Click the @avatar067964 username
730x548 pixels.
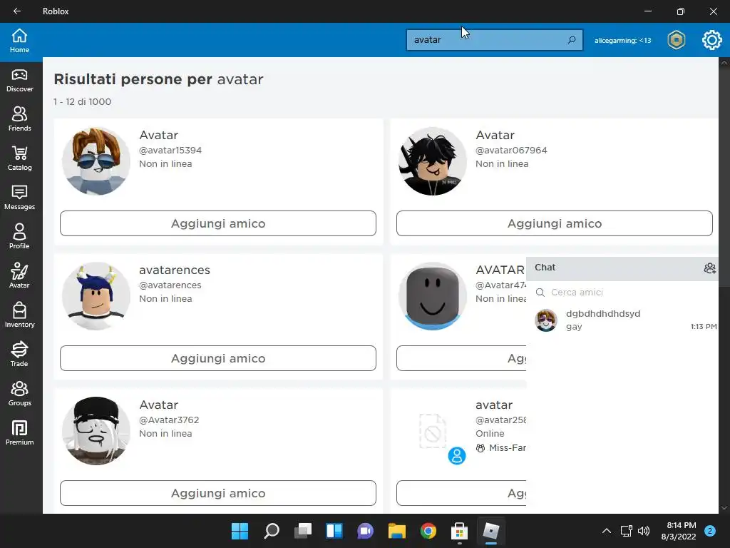pyautogui.click(x=511, y=151)
